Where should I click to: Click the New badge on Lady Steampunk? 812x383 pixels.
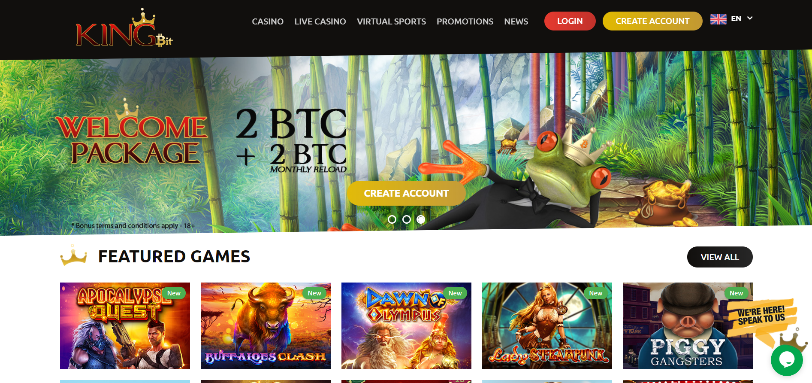pyautogui.click(x=596, y=293)
